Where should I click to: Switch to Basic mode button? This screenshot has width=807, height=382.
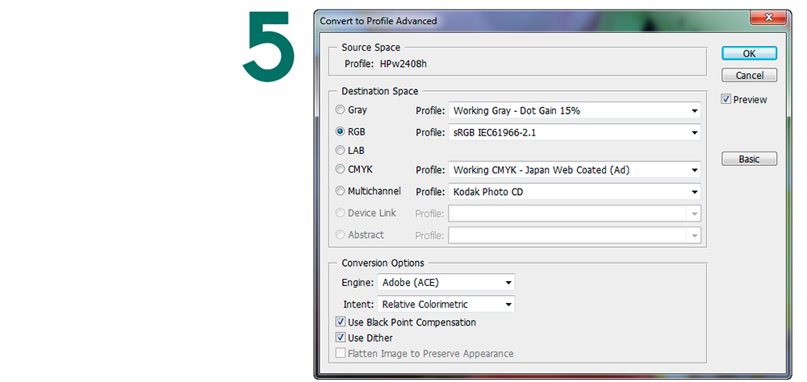(x=749, y=159)
